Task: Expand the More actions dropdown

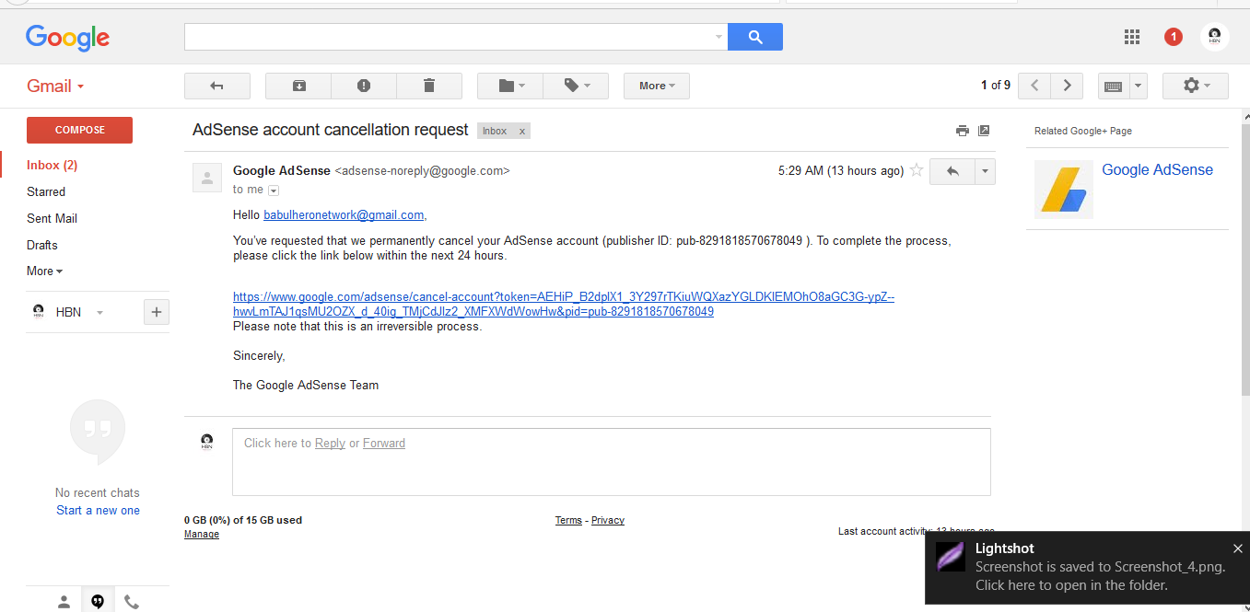Action: point(656,86)
